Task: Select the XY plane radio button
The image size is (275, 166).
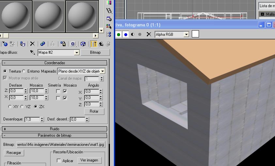Action: (10, 106)
